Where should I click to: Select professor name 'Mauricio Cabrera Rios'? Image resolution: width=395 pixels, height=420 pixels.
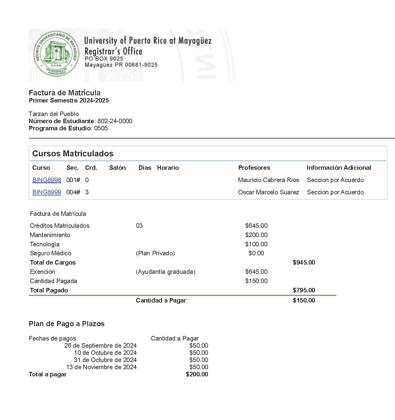click(x=269, y=180)
